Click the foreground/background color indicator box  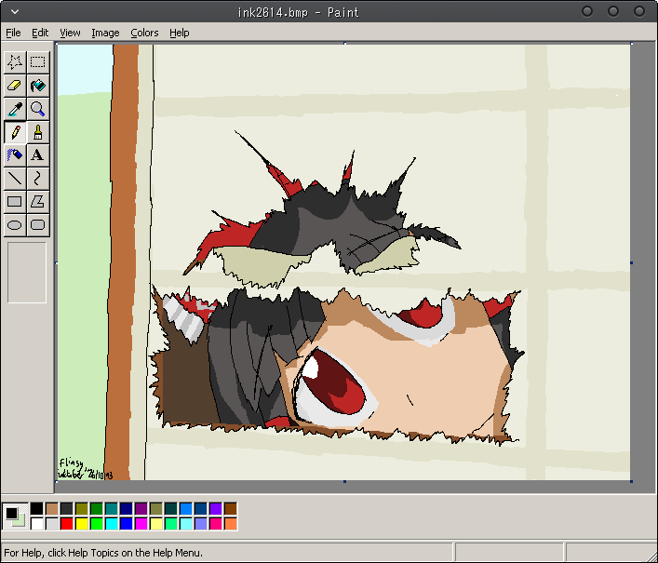pos(15,516)
